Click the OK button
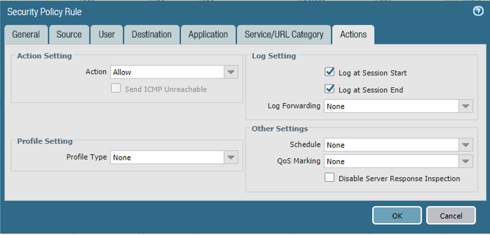Image resolution: width=490 pixels, height=235 pixels. pyautogui.click(x=397, y=215)
